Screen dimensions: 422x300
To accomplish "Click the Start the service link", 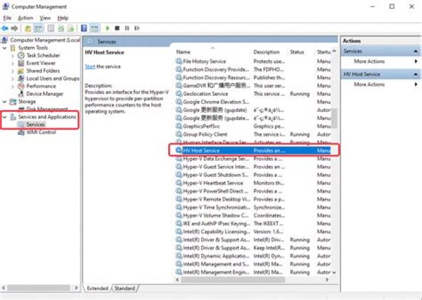I will click(x=90, y=66).
